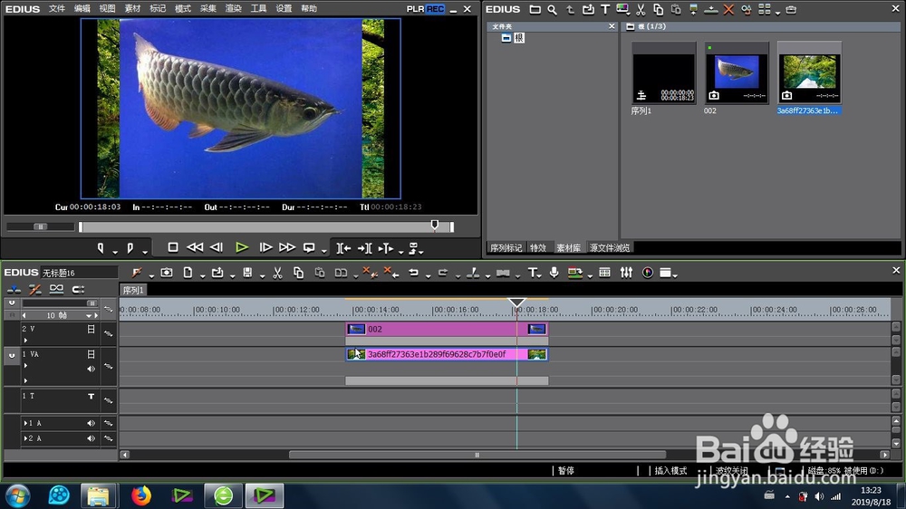
Task: Click the red X delete icon in bin toolbar
Action: pos(728,9)
